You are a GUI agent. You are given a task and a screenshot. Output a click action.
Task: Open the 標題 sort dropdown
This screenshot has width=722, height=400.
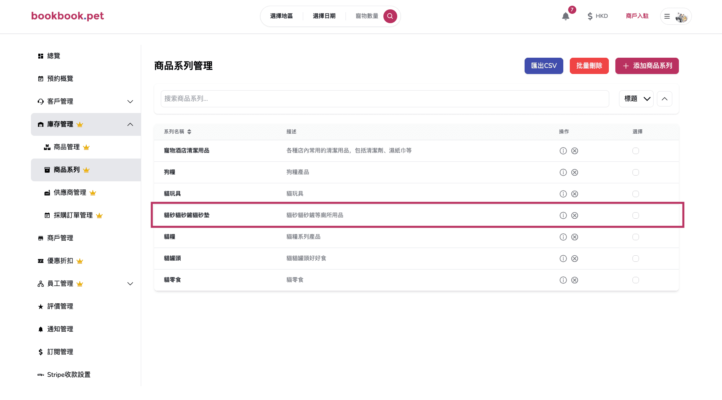[636, 99]
